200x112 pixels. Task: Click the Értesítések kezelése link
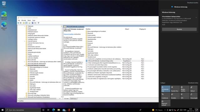192,3
